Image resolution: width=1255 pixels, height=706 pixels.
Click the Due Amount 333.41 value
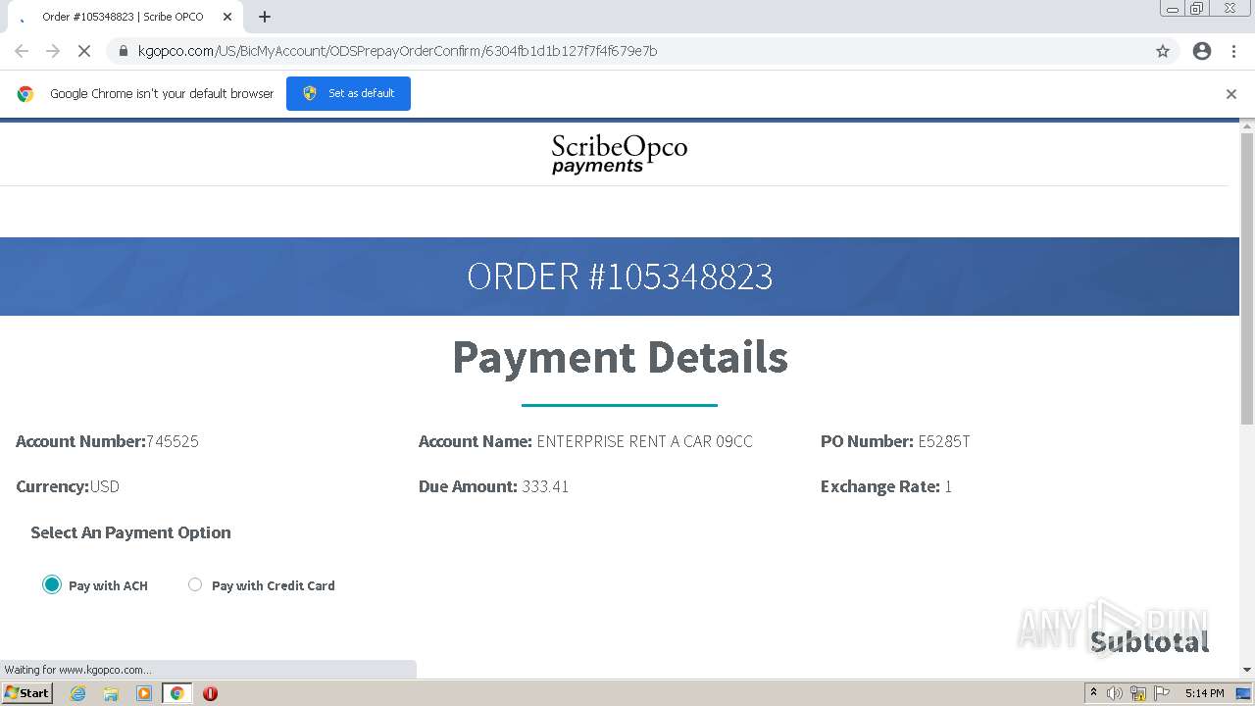tap(545, 486)
